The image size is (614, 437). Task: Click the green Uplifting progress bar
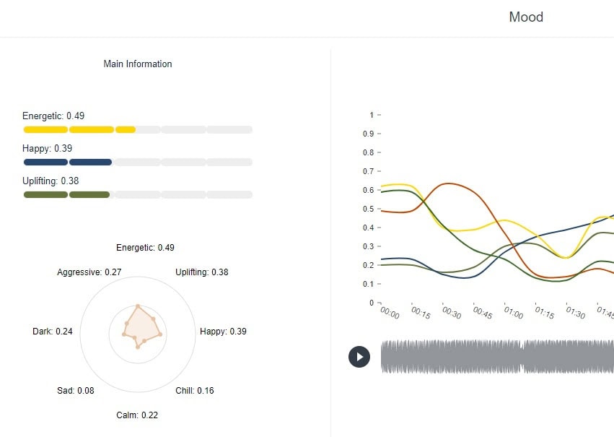coord(138,195)
